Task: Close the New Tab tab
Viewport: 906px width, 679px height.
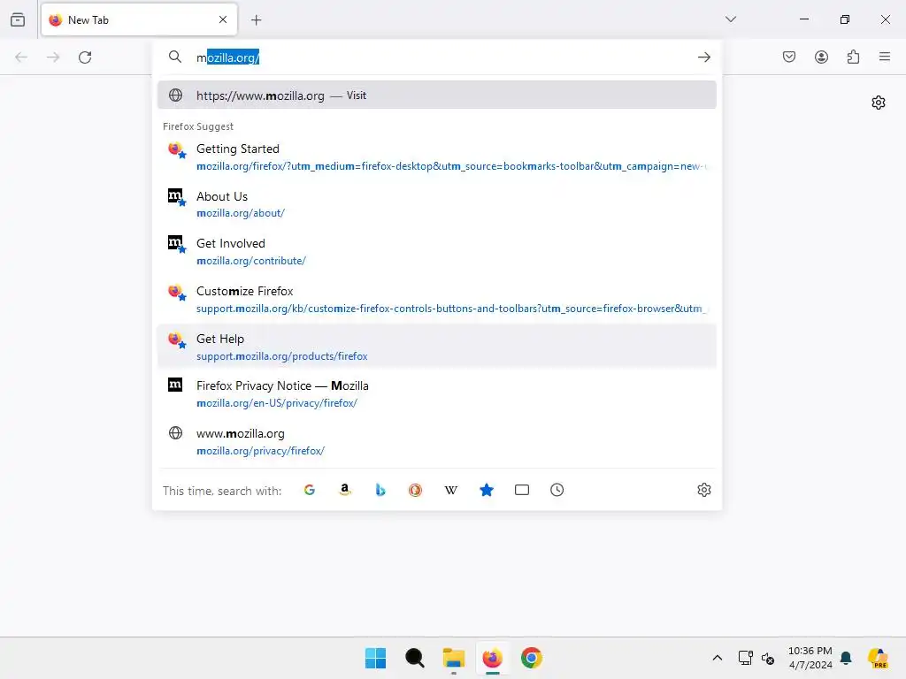Action: [x=223, y=19]
